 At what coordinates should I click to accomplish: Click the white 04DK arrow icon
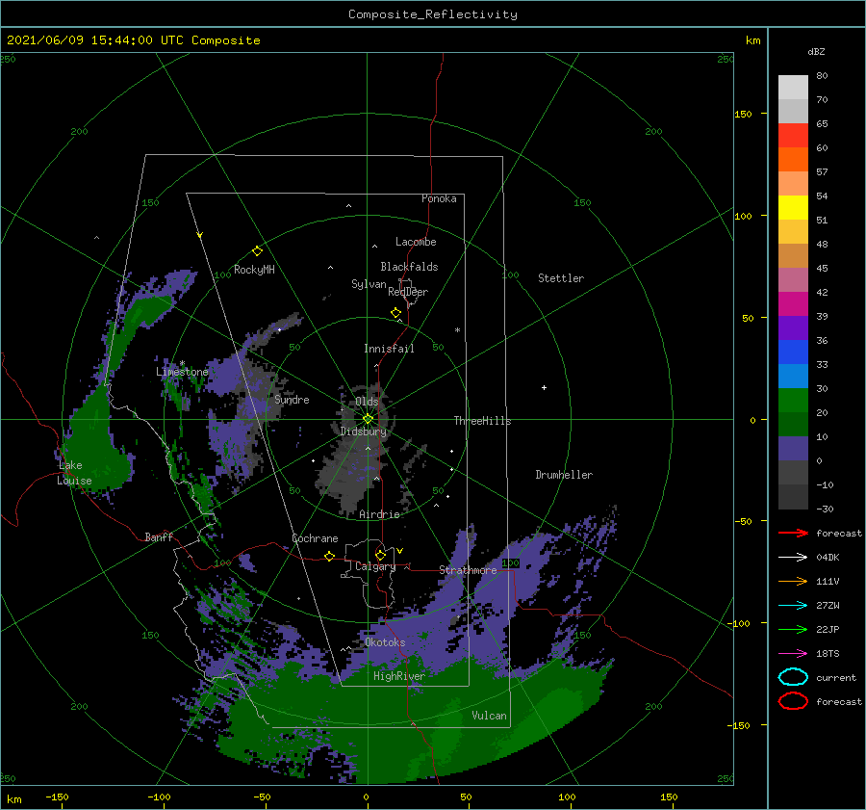click(x=793, y=557)
